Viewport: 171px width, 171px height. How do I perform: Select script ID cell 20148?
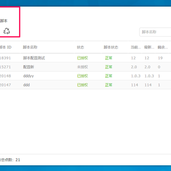tap(5, 76)
